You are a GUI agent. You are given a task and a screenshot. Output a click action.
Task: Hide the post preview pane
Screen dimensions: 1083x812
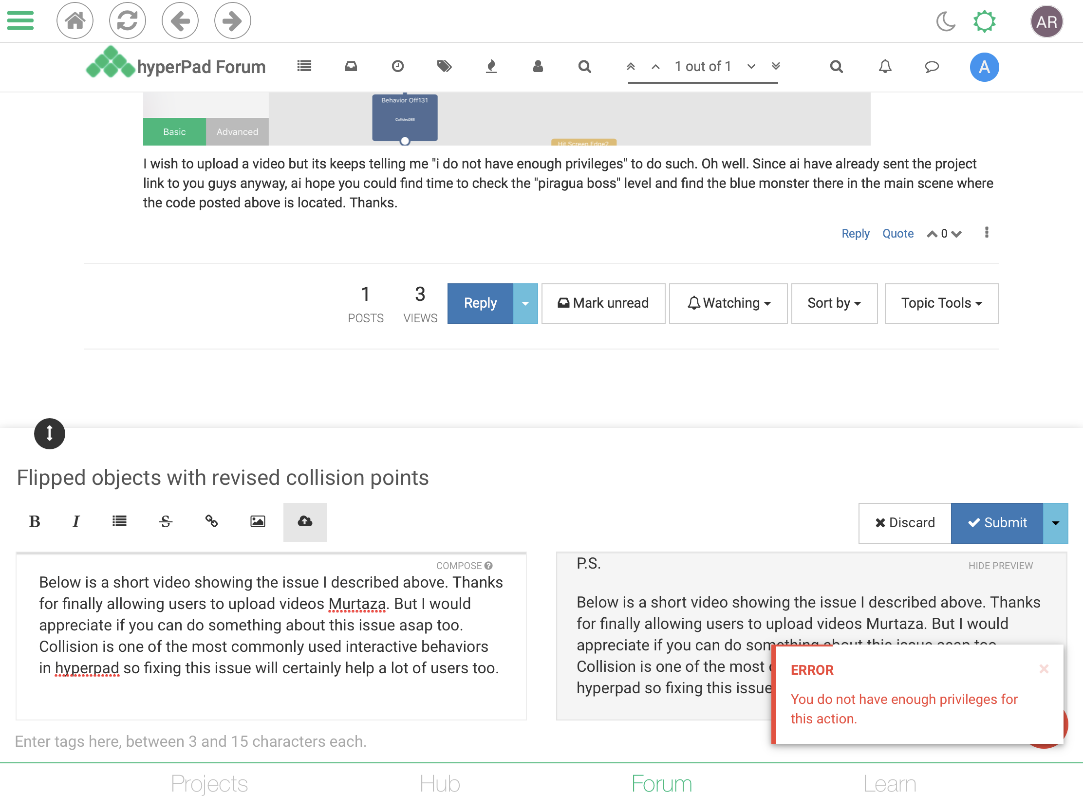click(x=1000, y=566)
